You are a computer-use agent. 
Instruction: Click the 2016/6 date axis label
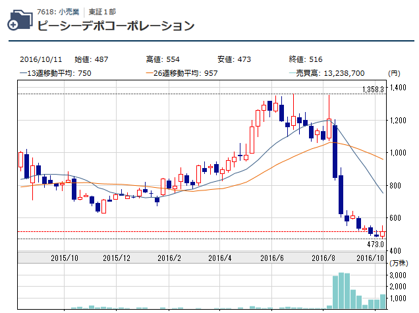tap(271, 258)
